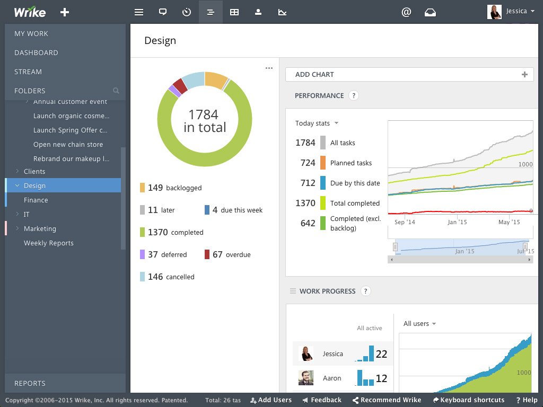The image size is (543, 407).
Task: Create a new item with the plus icon
Action: coord(64,12)
